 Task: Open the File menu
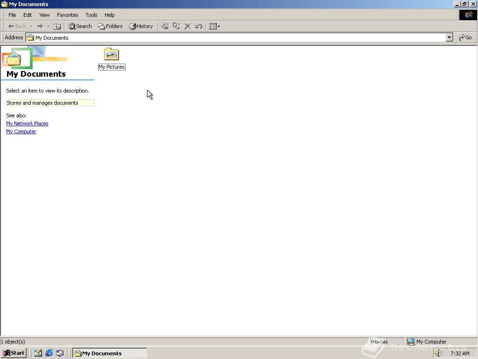pos(12,15)
